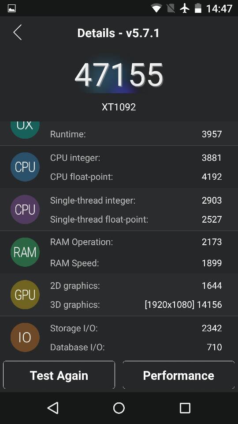The image size is (238, 424).
Task: Tap the purple CPU single-thread icon
Action: [25, 209]
